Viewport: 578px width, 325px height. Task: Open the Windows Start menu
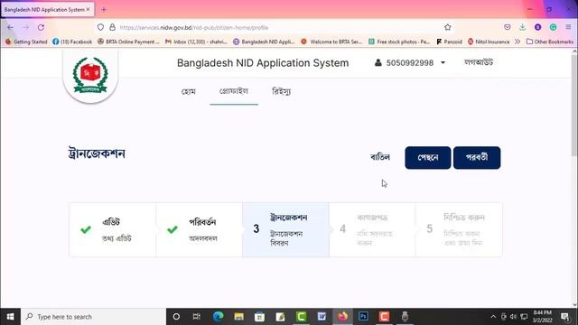(10, 317)
